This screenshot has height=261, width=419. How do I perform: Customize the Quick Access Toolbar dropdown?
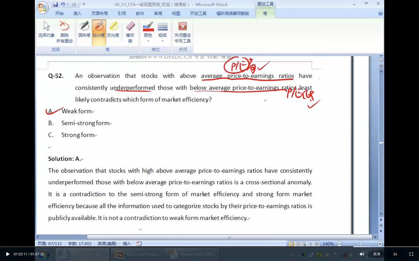pos(84,4)
